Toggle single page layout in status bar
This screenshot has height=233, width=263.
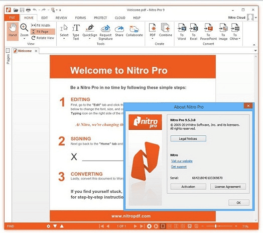coord(163,226)
